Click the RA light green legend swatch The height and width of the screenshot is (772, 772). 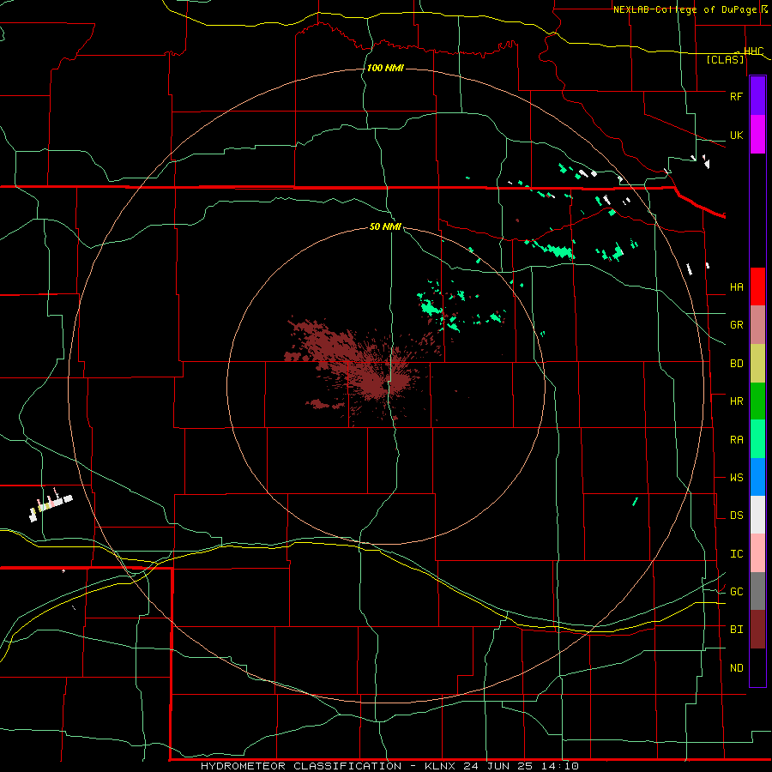click(757, 439)
